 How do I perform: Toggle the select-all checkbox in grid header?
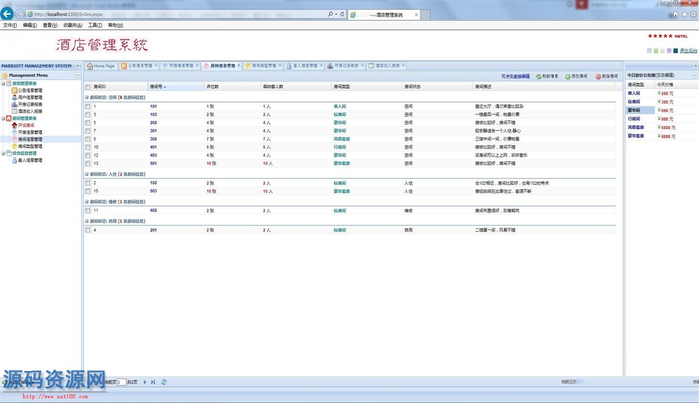(88, 87)
